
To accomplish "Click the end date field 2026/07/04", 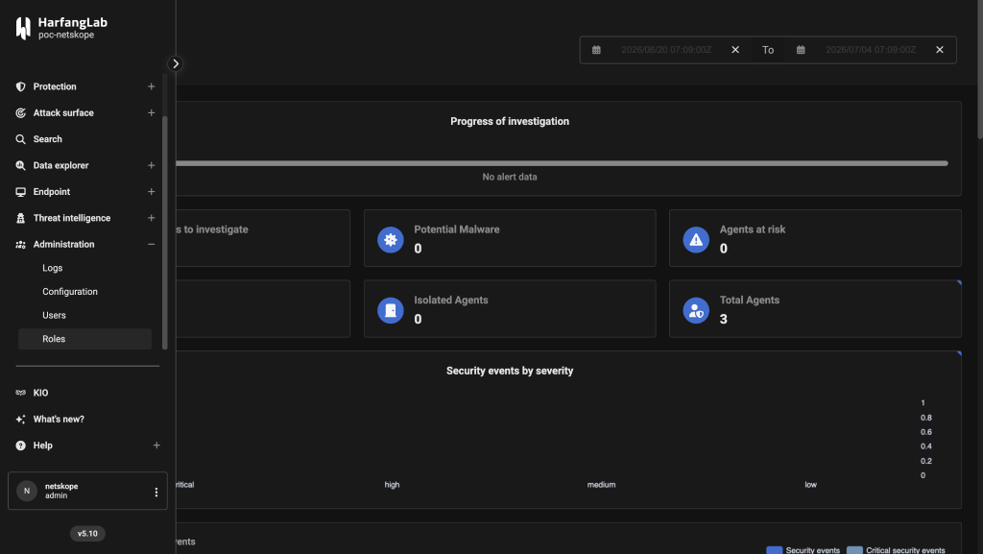I will [871, 50].
